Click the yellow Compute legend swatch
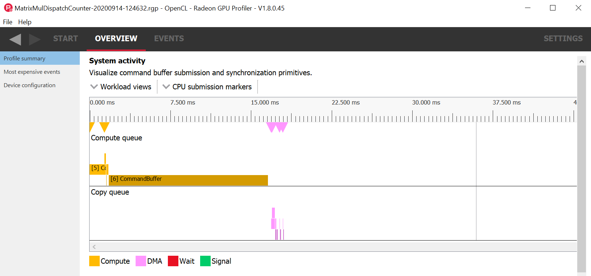Image resolution: width=591 pixels, height=276 pixels. tap(94, 261)
